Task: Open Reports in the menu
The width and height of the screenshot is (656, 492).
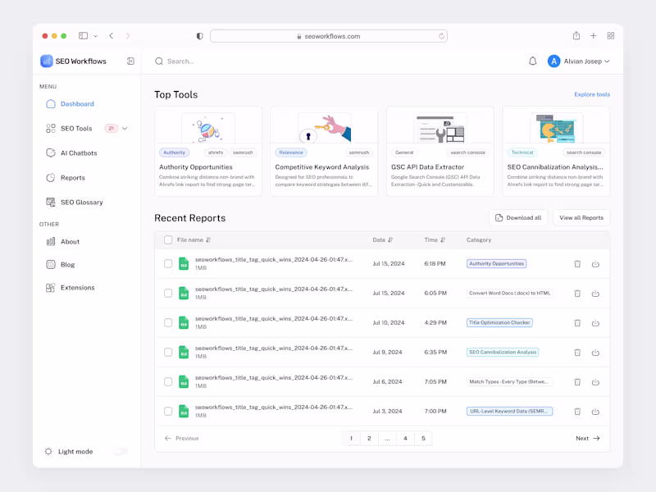Action: pos(66,178)
